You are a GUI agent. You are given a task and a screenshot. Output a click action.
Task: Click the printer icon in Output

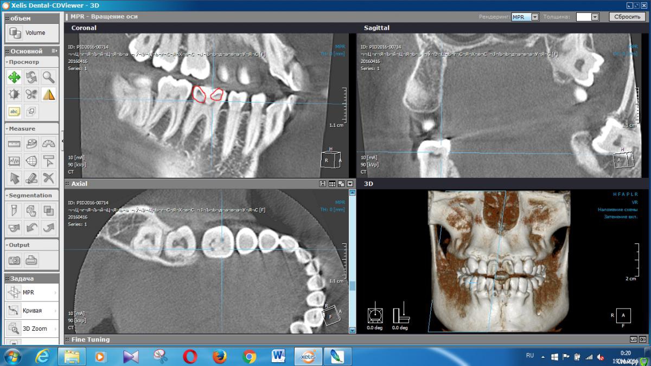pyautogui.click(x=31, y=260)
